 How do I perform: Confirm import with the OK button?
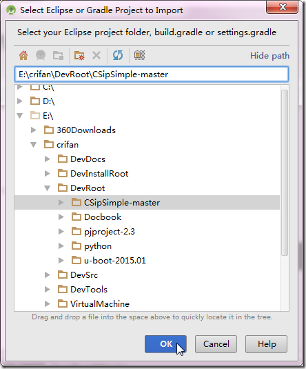pyautogui.click(x=165, y=344)
